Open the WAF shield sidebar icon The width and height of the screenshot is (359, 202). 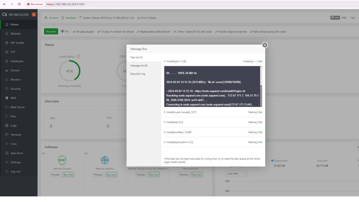pos(7,98)
